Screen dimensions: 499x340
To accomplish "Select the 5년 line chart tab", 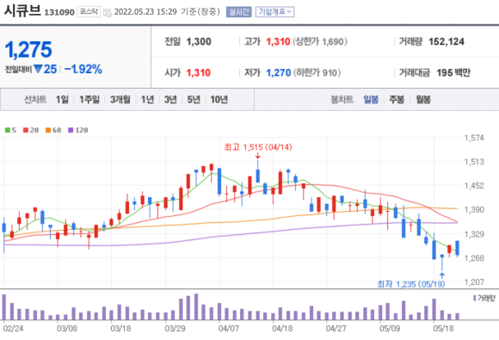I will [x=194, y=100].
